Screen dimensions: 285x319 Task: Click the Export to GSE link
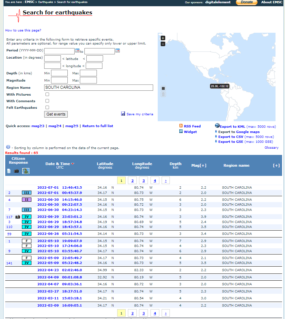pyautogui.click(x=231, y=141)
